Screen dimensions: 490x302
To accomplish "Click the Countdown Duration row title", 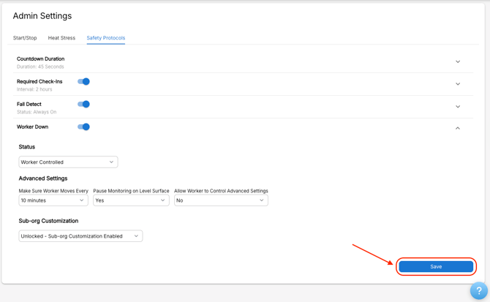I will 41,58.
